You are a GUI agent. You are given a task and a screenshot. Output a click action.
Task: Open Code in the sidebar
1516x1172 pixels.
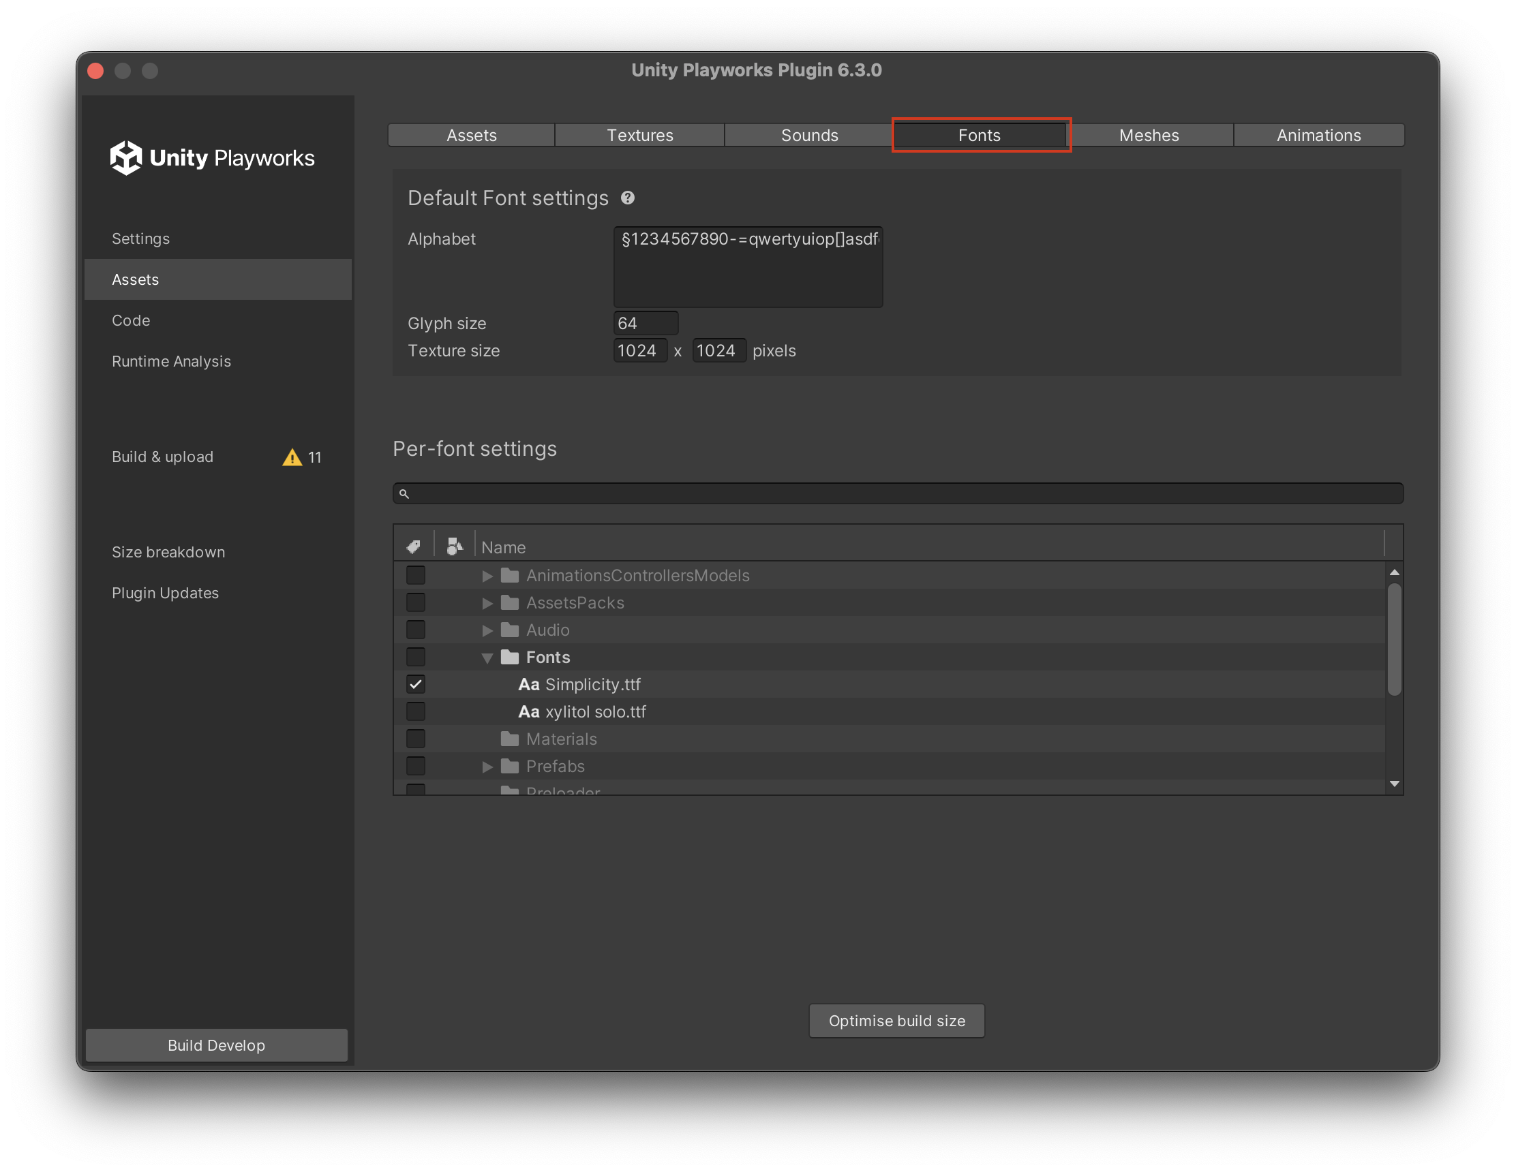click(x=217, y=320)
